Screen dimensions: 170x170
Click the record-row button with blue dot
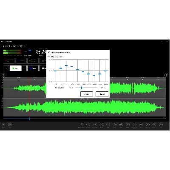click(x=21, y=61)
